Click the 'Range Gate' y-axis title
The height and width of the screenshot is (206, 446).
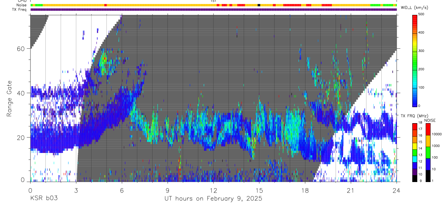pyautogui.click(x=10, y=98)
